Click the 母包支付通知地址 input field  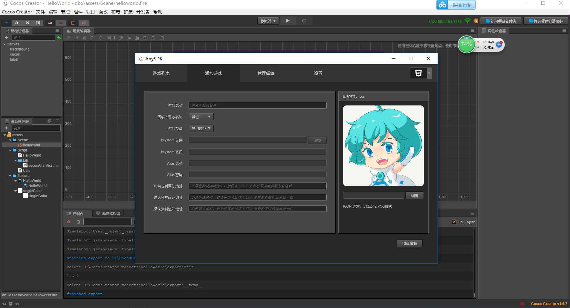[258, 186]
